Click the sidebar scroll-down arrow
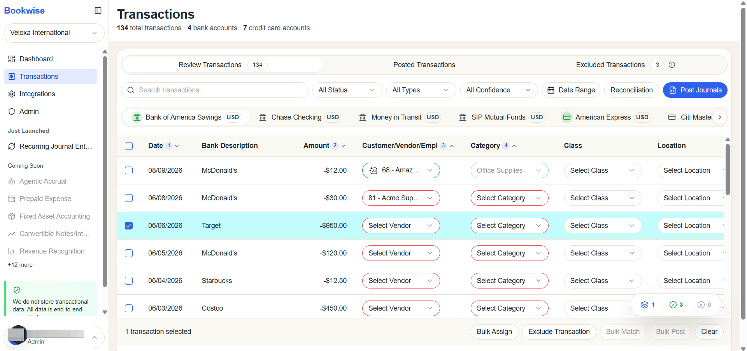Screen dimensions: 747x351 coord(105,312)
